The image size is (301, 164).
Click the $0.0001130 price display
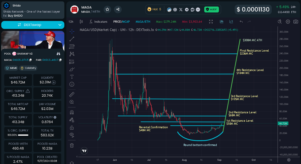tap(254, 10)
